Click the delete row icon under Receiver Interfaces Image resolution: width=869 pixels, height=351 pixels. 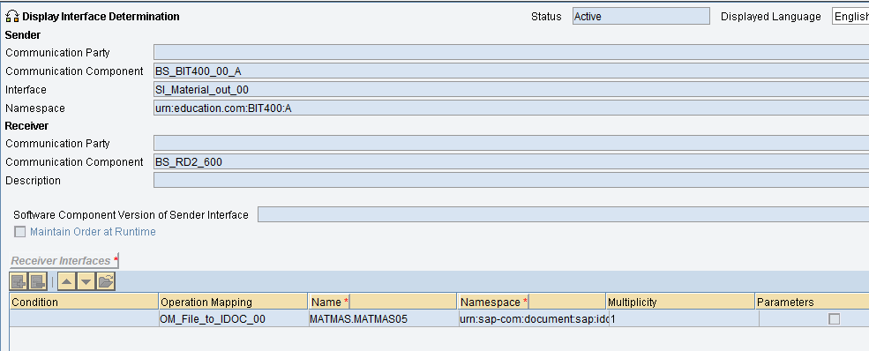click(38, 281)
